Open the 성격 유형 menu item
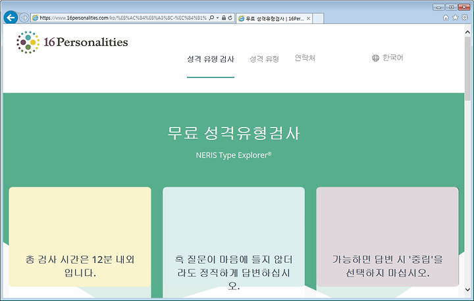Screen dimensions: 474x301 tap(264, 59)
